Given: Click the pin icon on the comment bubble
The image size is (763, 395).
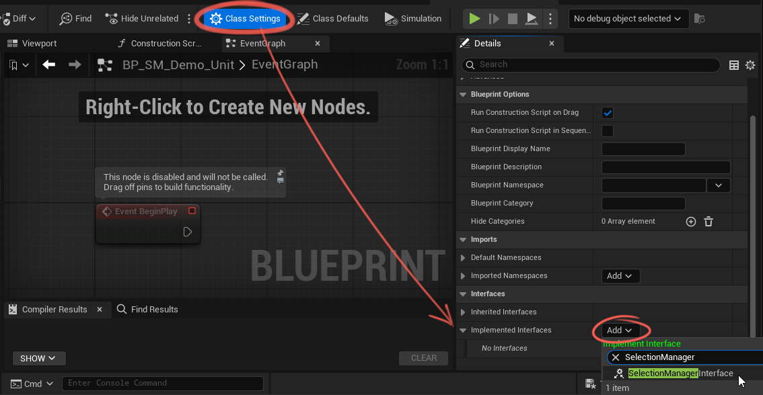Looking at the screenshot, I should 281,173.
